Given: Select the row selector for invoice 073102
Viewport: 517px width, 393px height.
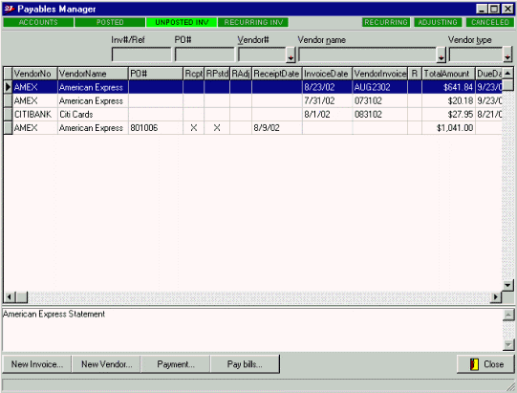Looking at the screenshot, I should [x=8, y=100].
